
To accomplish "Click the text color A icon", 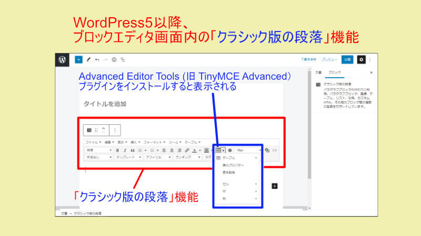I will point(195,151).
